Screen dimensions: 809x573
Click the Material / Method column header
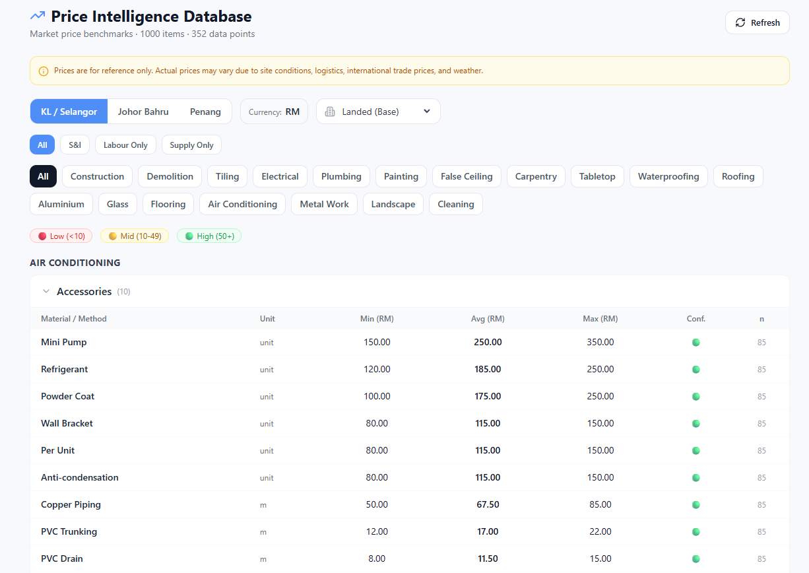pos(74,318)
